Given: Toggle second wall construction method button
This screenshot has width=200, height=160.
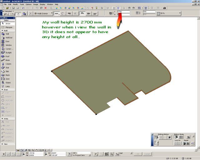Looking at the screenshot, I should [88, 13].
